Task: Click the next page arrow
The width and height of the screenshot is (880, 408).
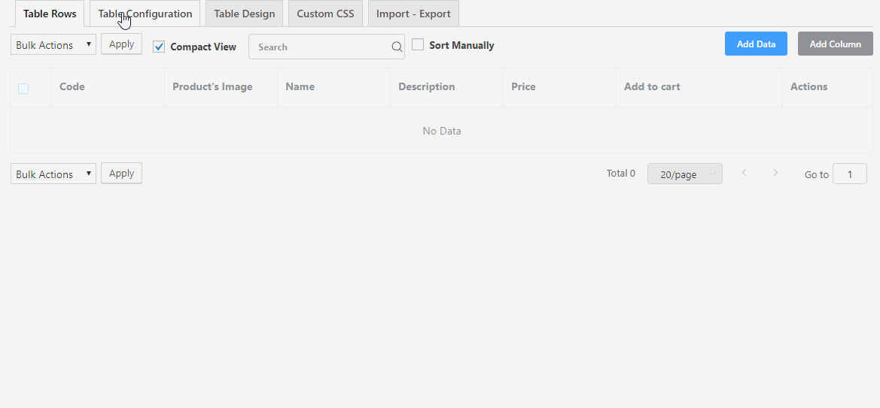Action: [775, 174]
